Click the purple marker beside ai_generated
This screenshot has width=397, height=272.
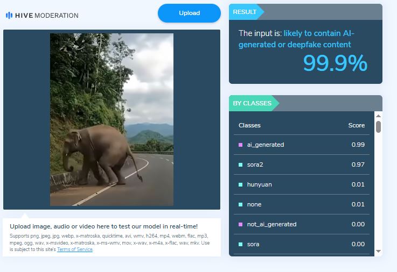pyautogui.click(x=240, y=145)
